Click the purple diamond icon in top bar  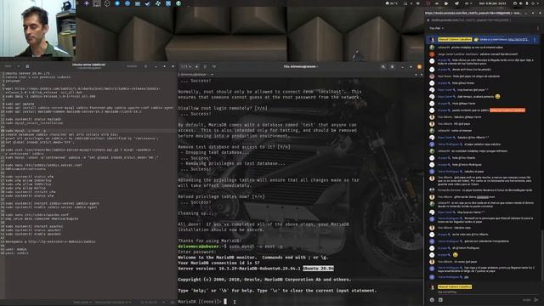(87, 3)
